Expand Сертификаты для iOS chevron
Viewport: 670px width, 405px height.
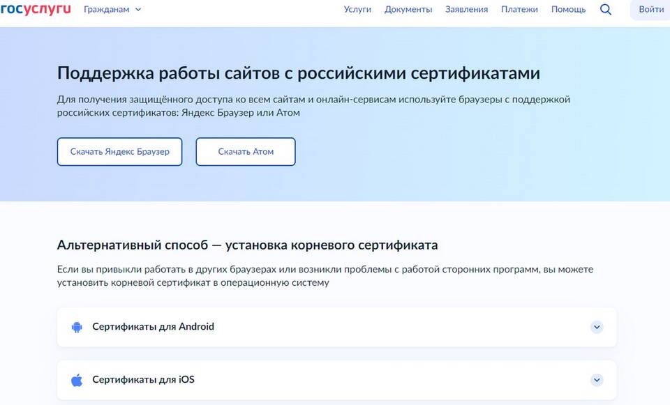tap(597, 380)
